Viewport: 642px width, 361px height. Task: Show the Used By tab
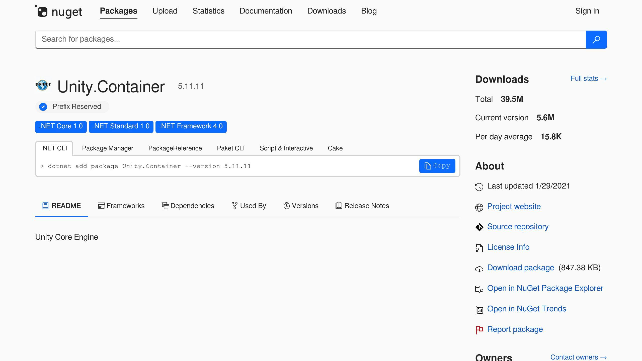(249, 206)
